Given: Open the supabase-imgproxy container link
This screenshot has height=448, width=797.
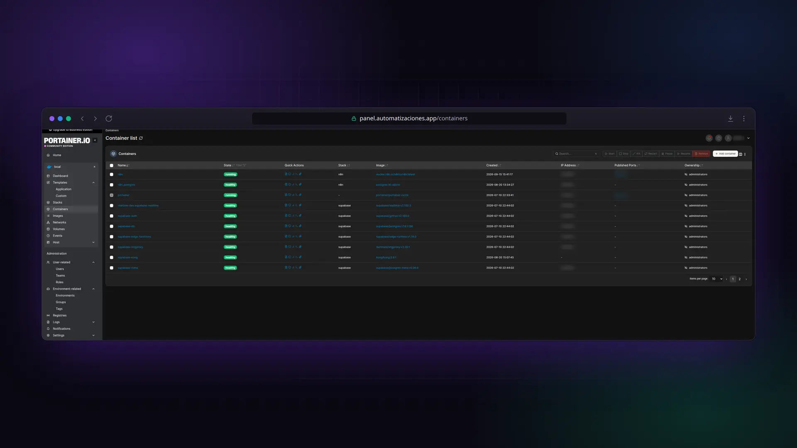Looking at the screenshot, I should coord(130,247).
